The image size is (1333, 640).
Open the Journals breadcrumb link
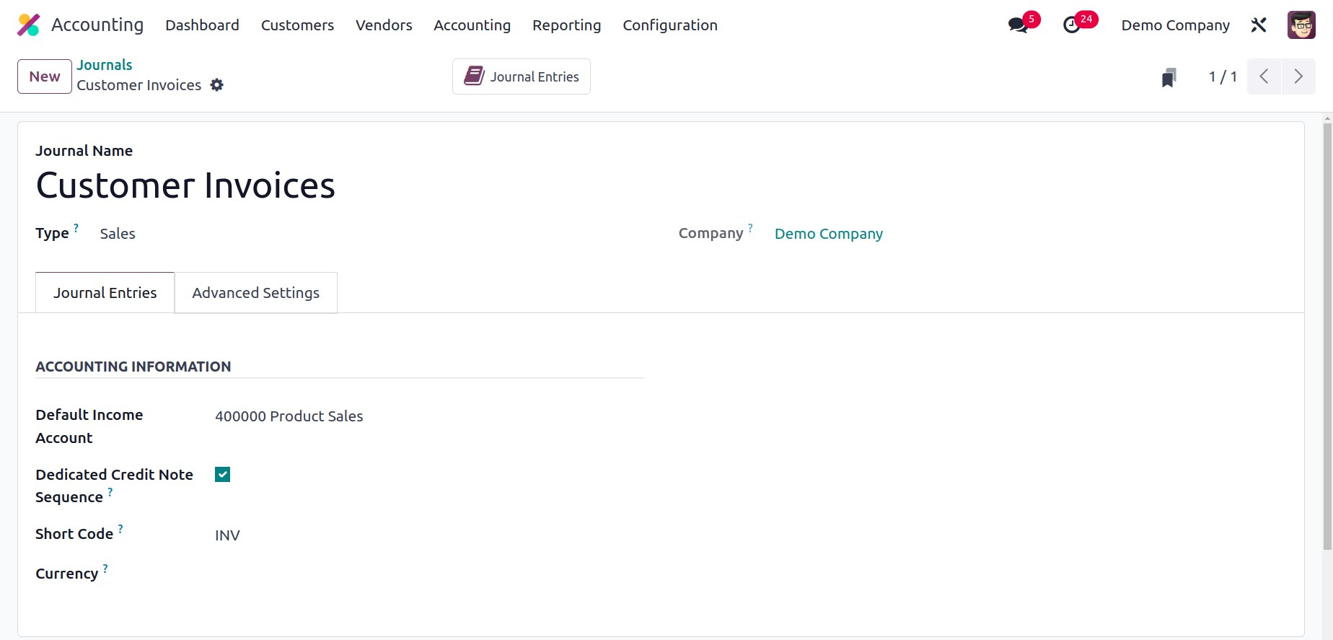pos(105,65)
